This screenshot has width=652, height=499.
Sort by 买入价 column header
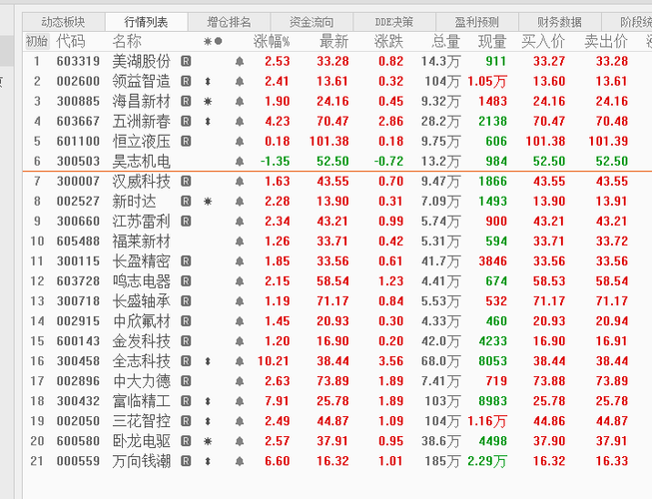(543, 42)
